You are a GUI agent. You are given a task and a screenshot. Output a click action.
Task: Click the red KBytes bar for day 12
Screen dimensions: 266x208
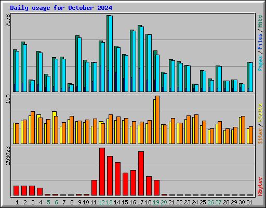tap(102, 172)
